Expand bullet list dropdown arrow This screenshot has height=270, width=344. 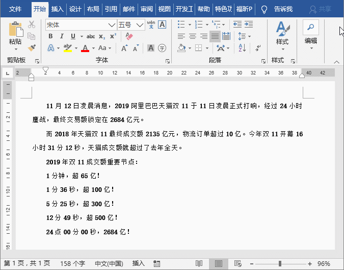pyautogui.click(x=190, y=24)
